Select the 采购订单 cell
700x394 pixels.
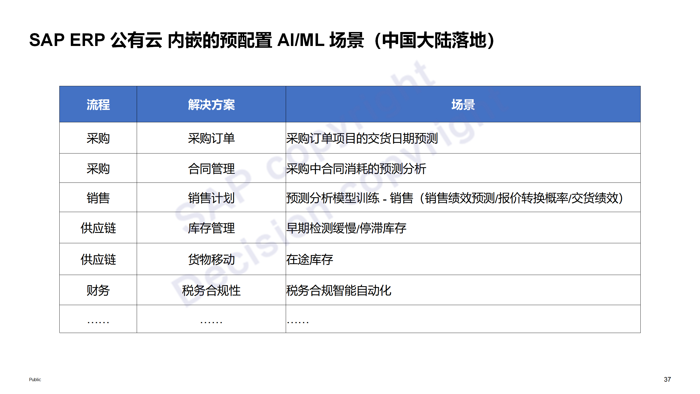pyautogui.click(x=211, y=138)
